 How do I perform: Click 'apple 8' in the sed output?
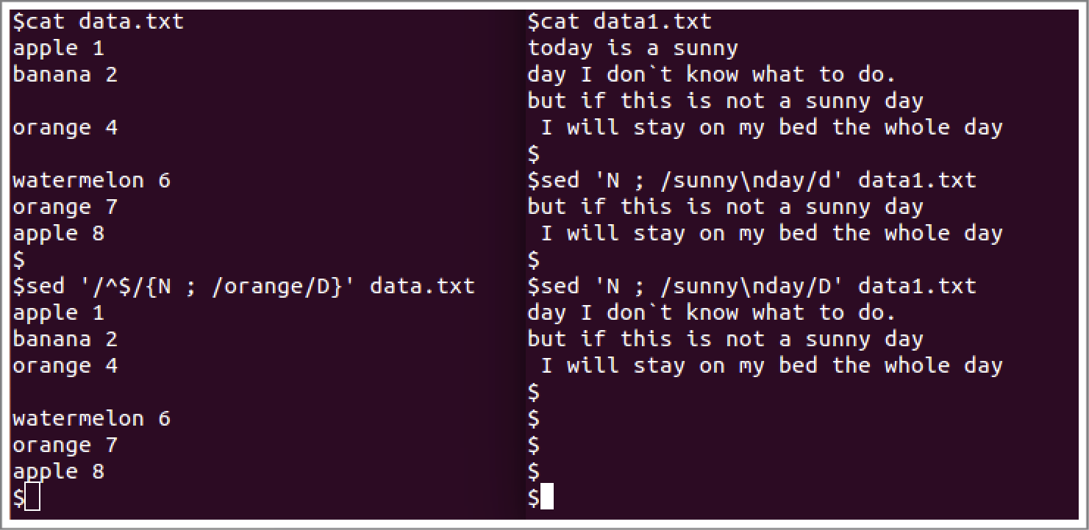click(59, 471)
